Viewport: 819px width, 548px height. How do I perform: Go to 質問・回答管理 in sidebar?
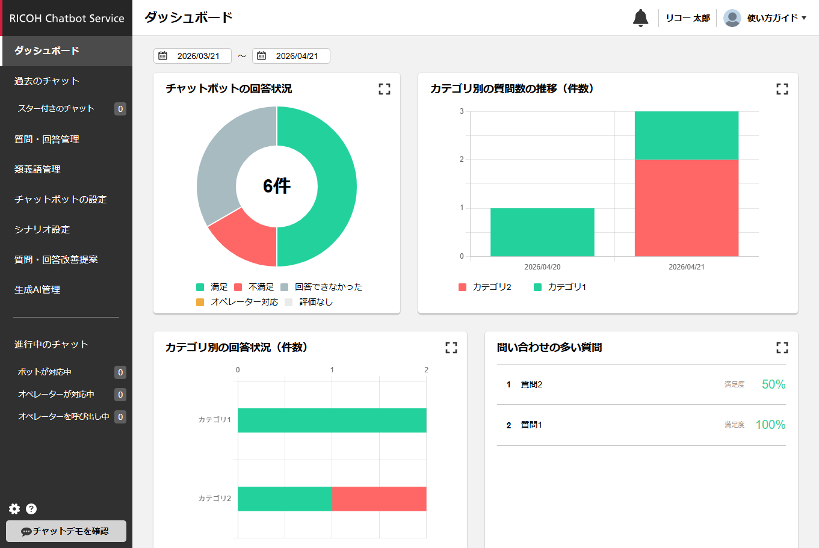click(x=47, y=139)
